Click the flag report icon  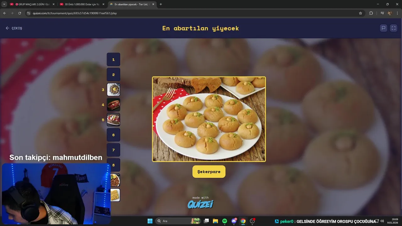tap(383, 28)
